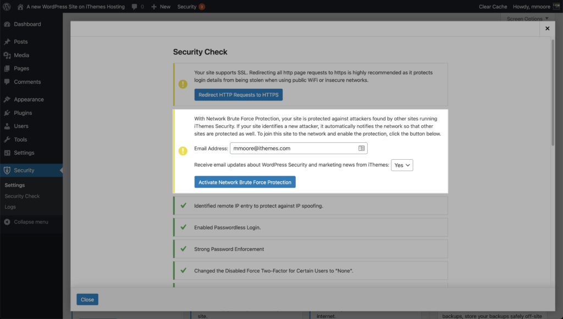
Task: Click the Settings sliders icon in sidebar
Action: tap(7, 153)
